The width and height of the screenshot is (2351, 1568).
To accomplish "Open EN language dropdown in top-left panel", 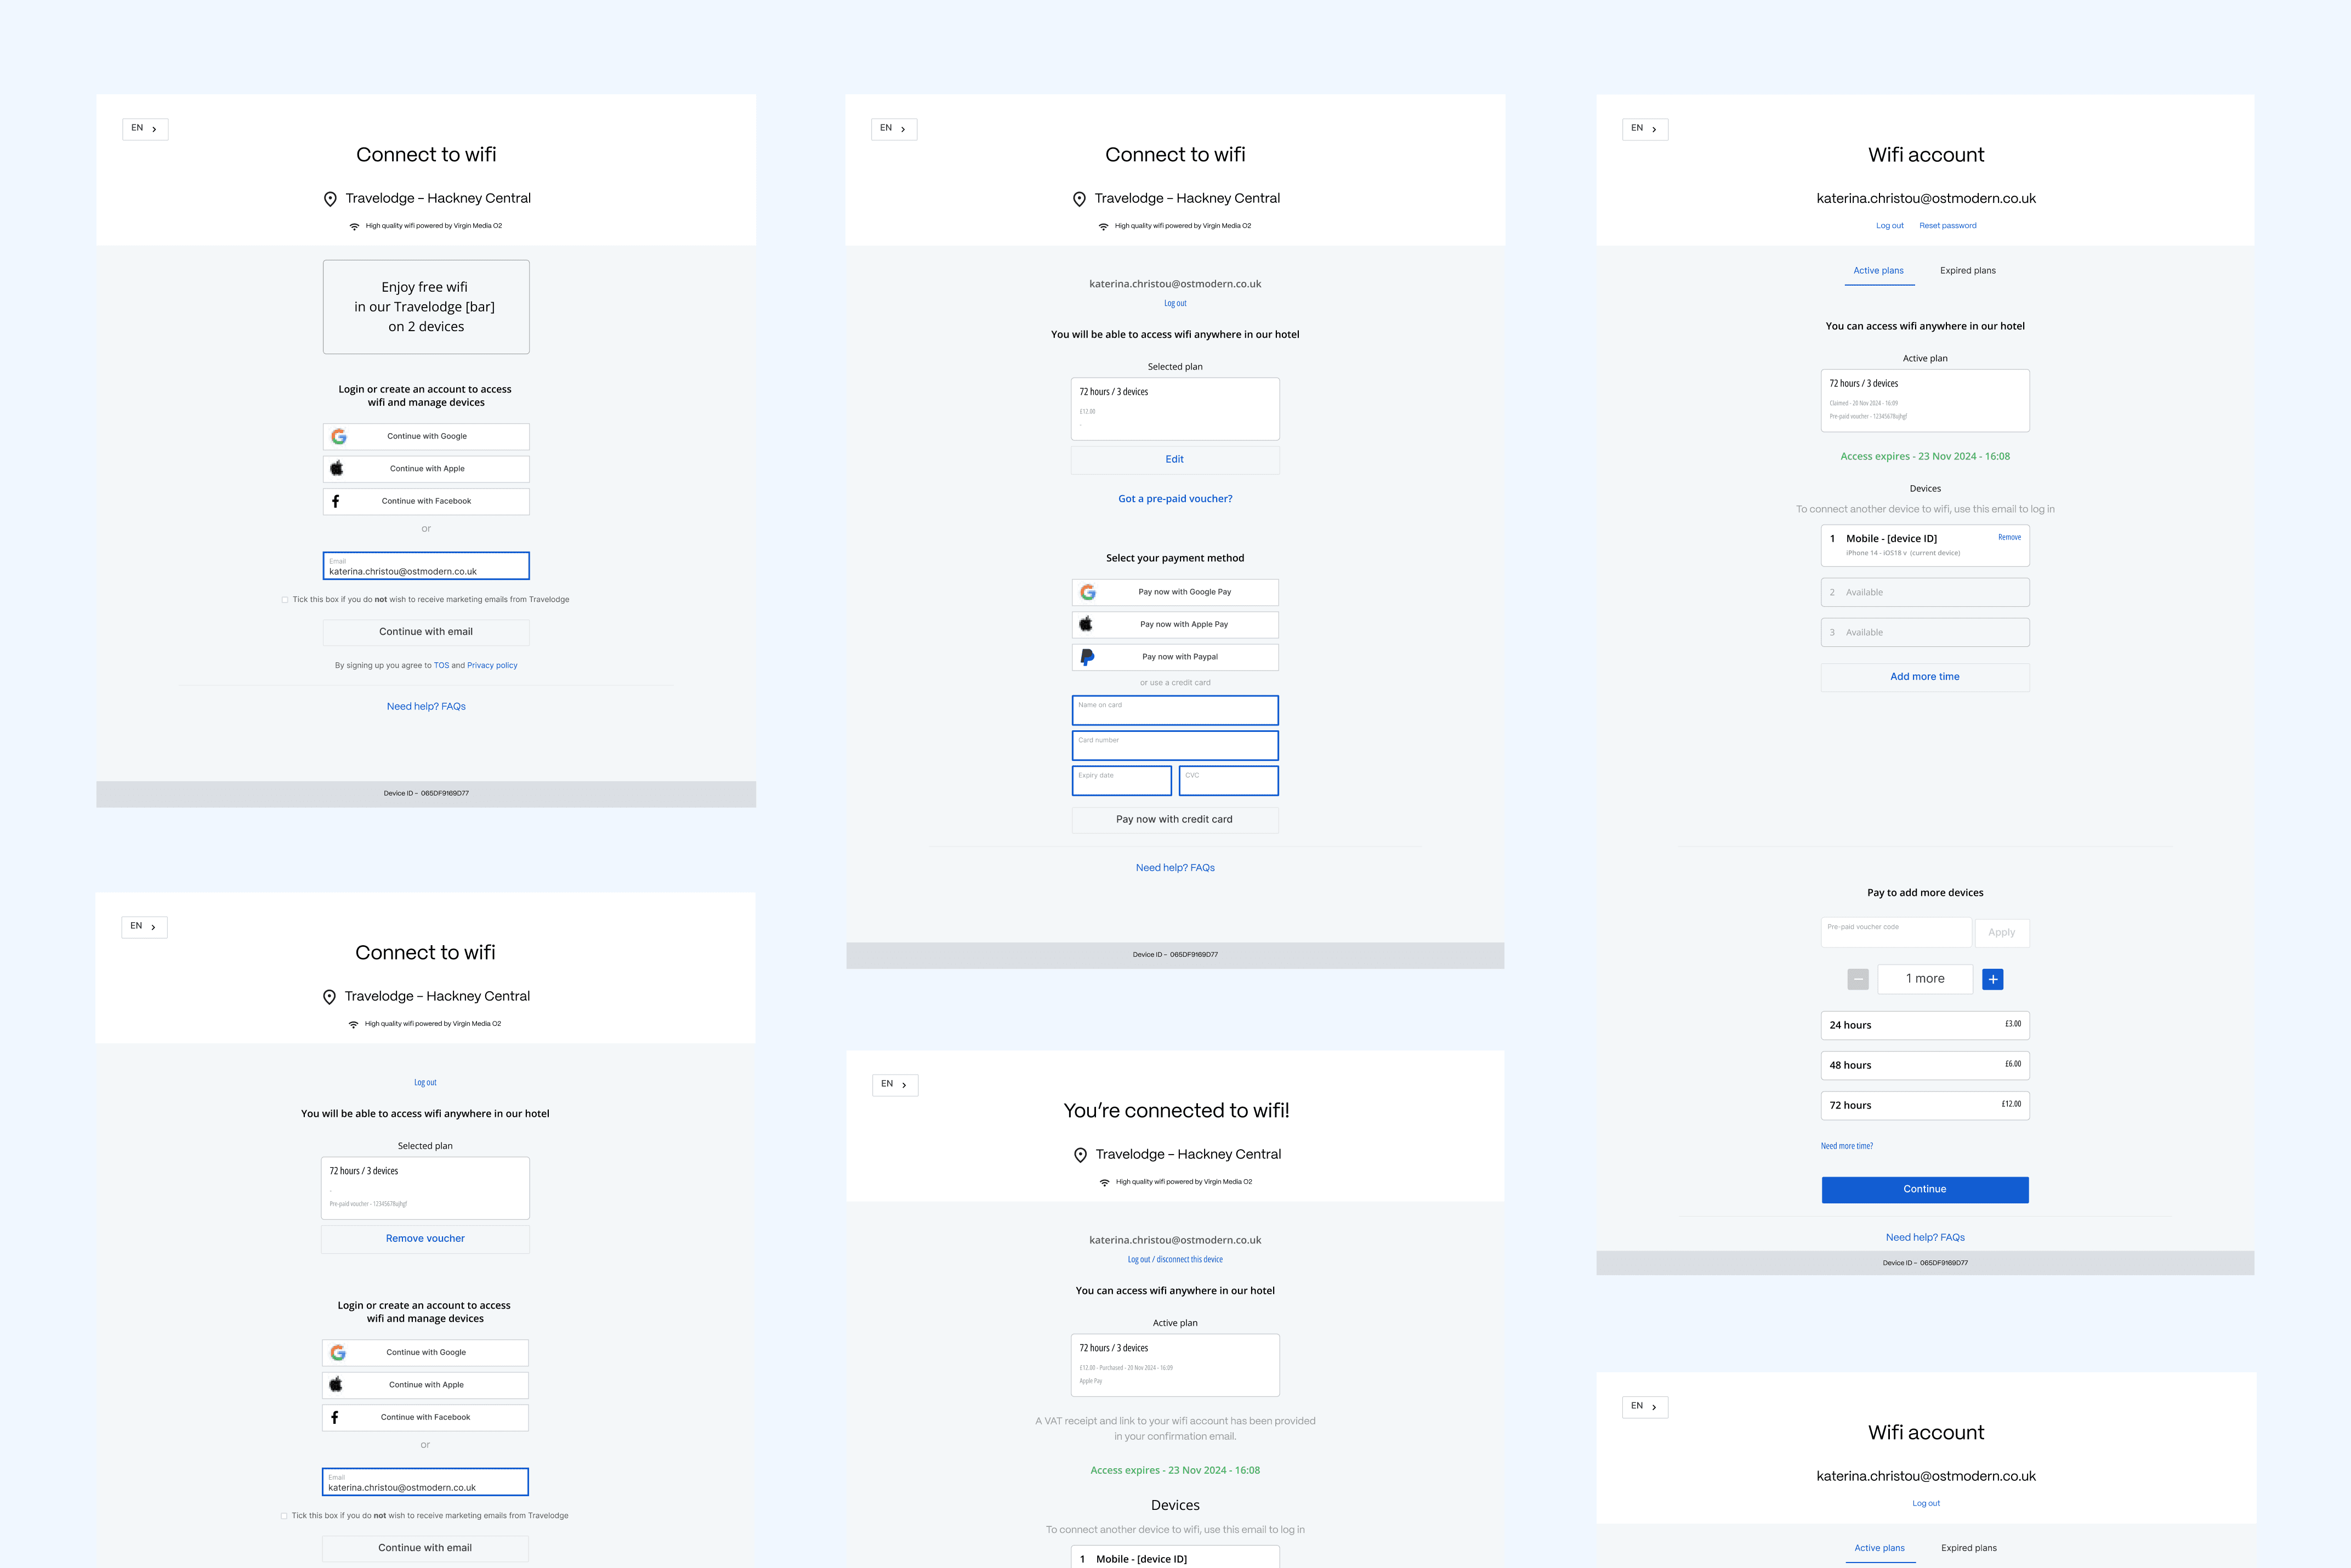I will [x=145, y=129].
